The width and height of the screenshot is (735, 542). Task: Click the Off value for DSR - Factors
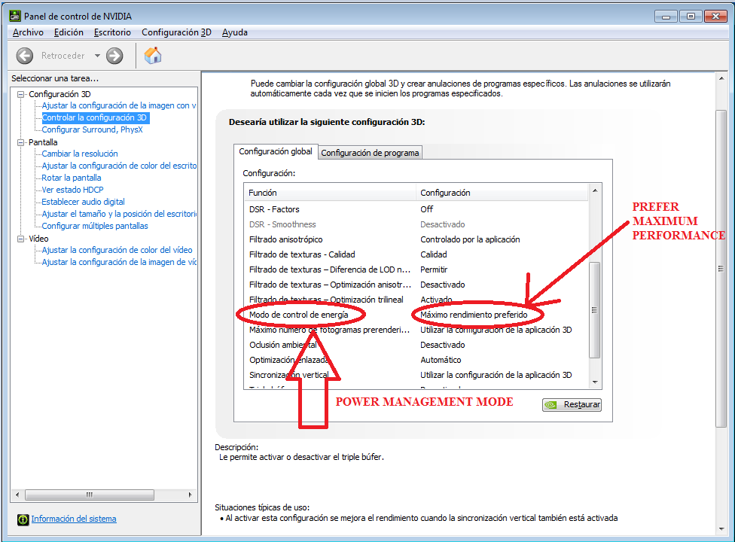[x=426, y=209]
